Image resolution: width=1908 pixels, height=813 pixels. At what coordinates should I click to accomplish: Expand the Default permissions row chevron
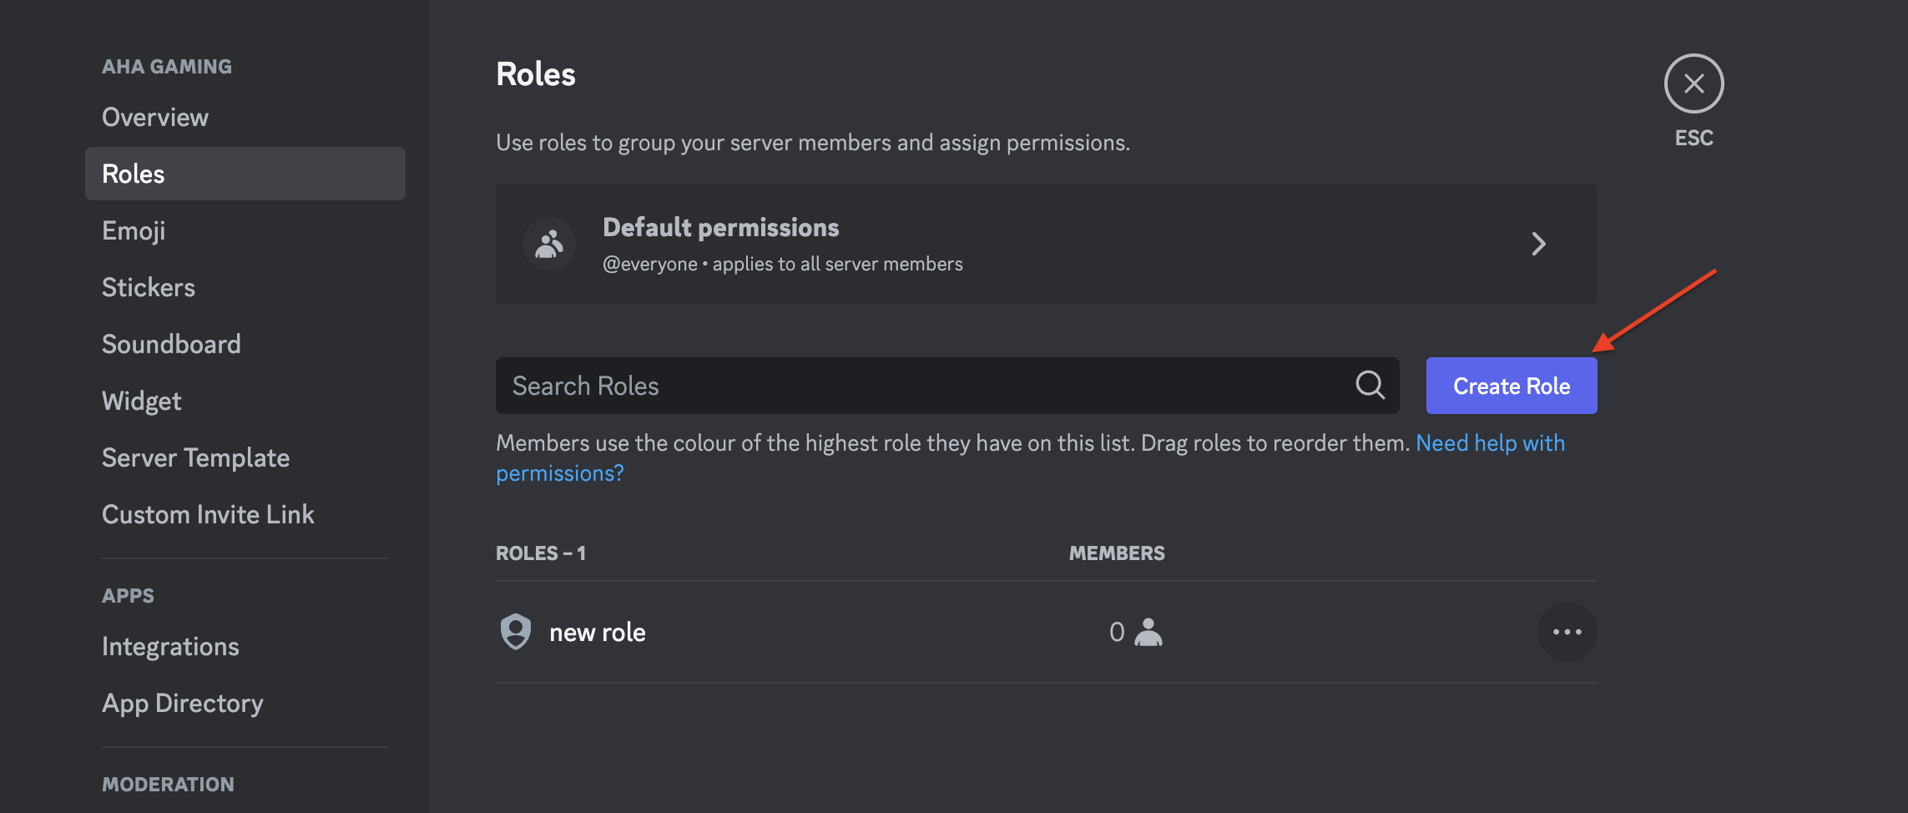tap(1540, 244)
